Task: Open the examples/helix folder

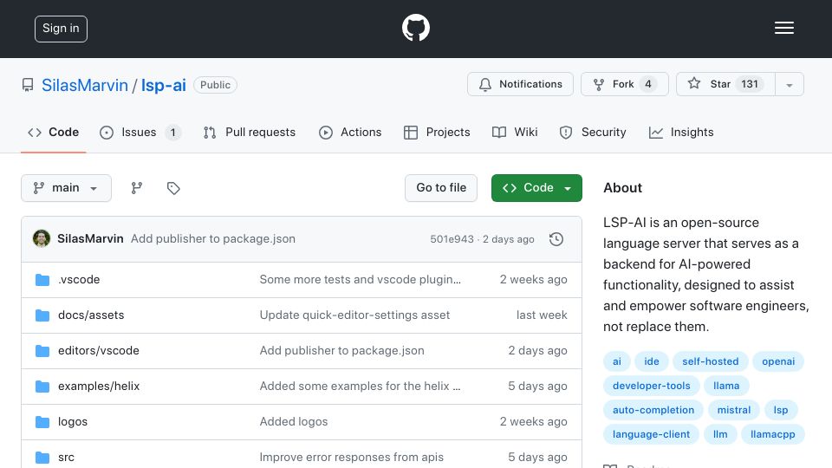Action: 99,387
